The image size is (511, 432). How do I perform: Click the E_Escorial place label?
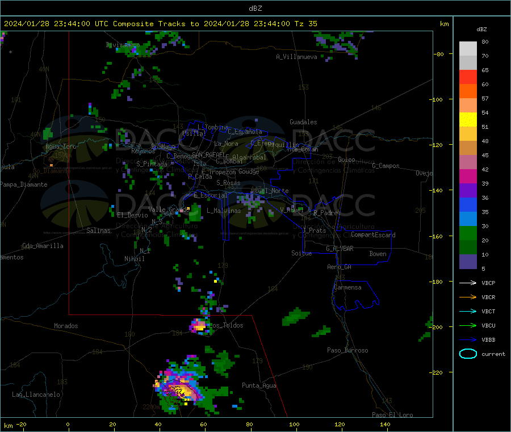(210, 195)
